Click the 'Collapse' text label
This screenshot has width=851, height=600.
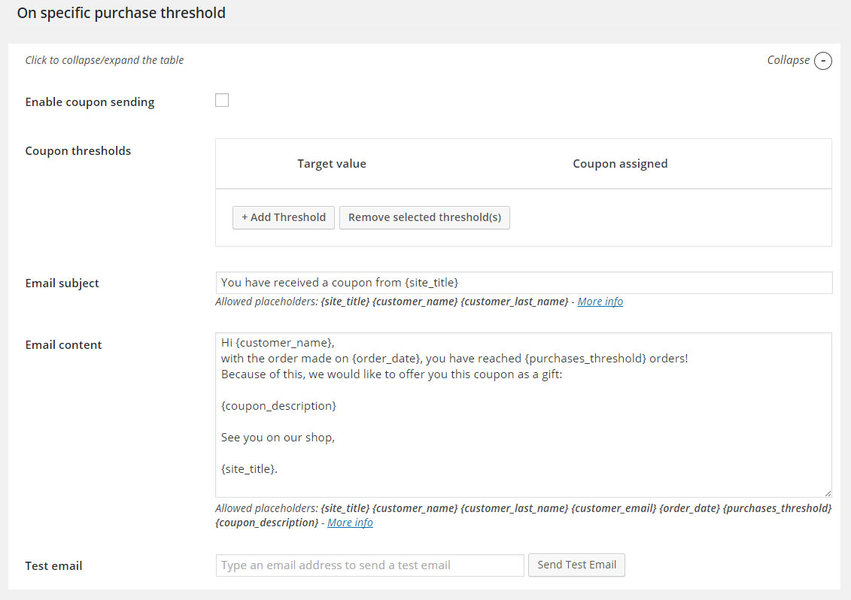788,60
